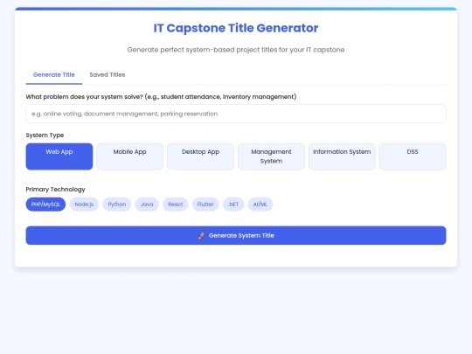
Task: Select AI/ML technology chip
Action: (260, 205)
